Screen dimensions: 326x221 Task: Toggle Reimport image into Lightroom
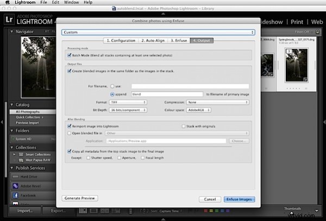[70, 126]
